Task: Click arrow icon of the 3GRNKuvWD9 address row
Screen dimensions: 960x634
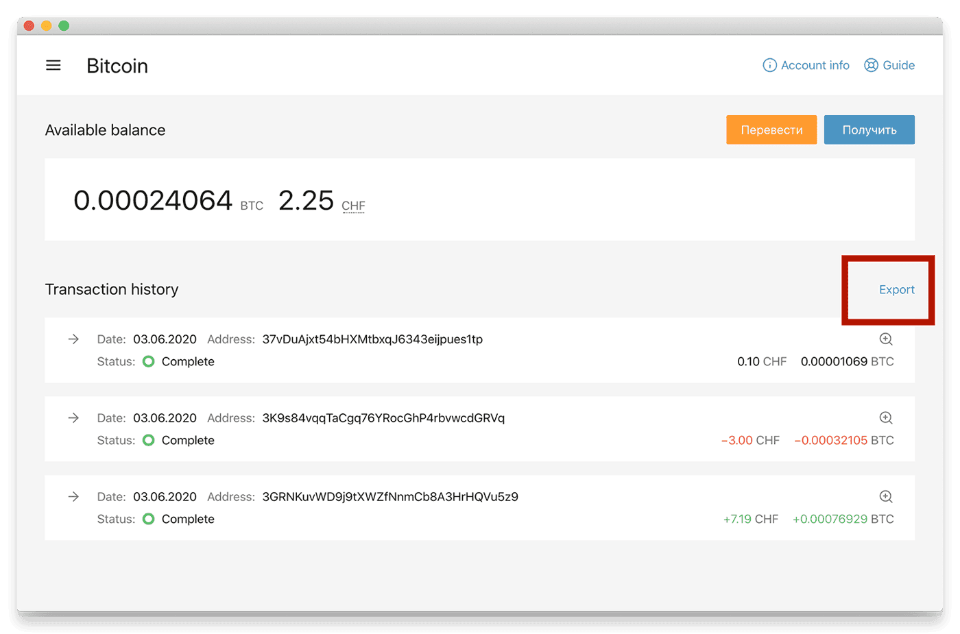Action: (x=73, y=497)
